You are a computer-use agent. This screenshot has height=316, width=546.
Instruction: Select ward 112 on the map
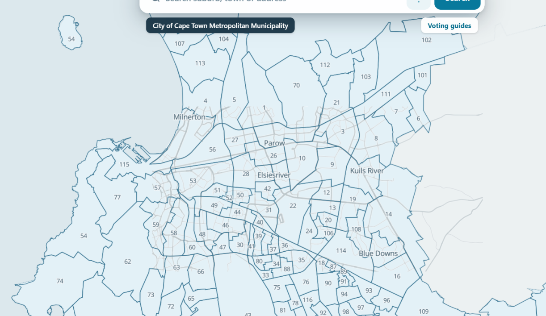coord(325,65)
